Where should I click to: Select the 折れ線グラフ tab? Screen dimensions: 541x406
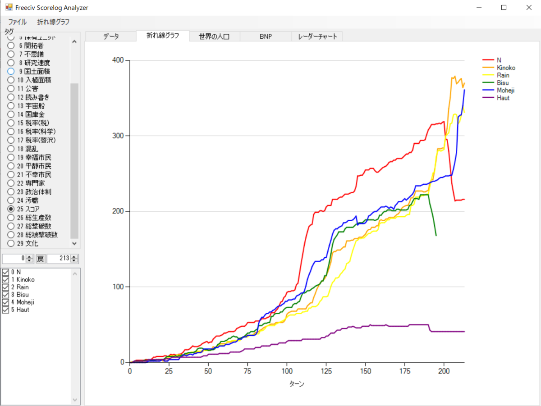pos(162,36)
